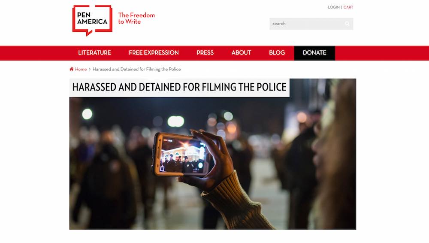Image resolution: width=429 pixels, height=243 pixels.
Task: Click the black DONATE button
Action: tap(314, 53)
